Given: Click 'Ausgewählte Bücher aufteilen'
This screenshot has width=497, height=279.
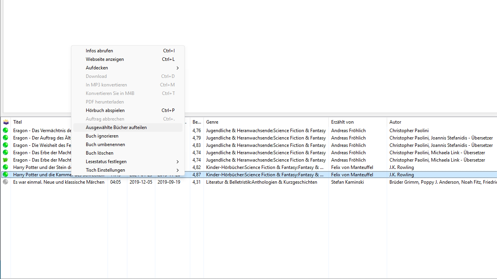Looking at the screenshot, I should (116, 127).
